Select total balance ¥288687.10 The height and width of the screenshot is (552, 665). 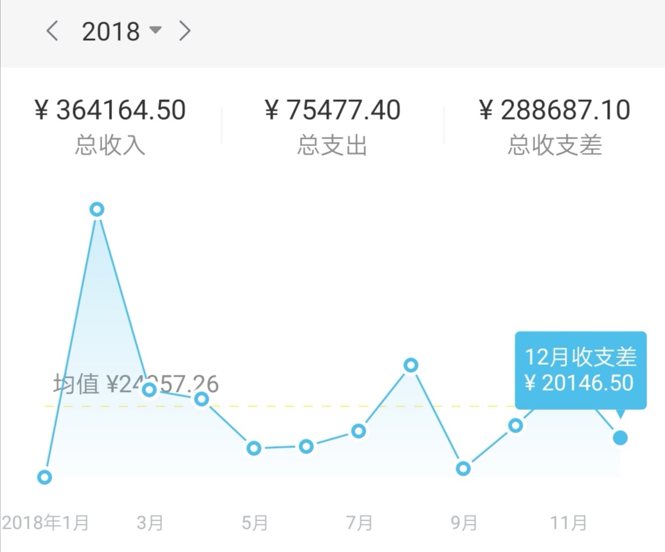click(x=555, y=110)
